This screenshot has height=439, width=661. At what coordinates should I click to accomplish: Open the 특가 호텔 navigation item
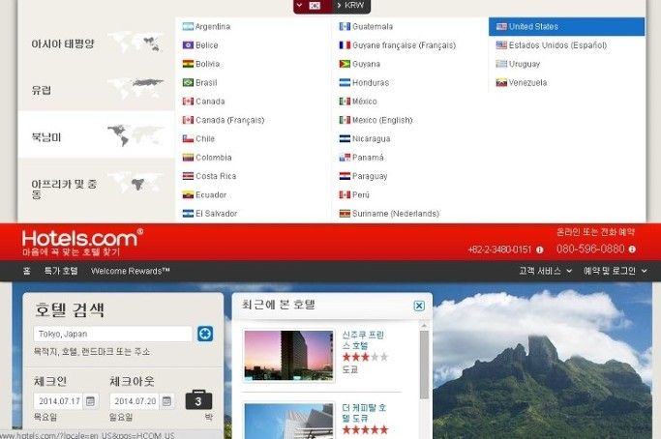coord(61,271)
